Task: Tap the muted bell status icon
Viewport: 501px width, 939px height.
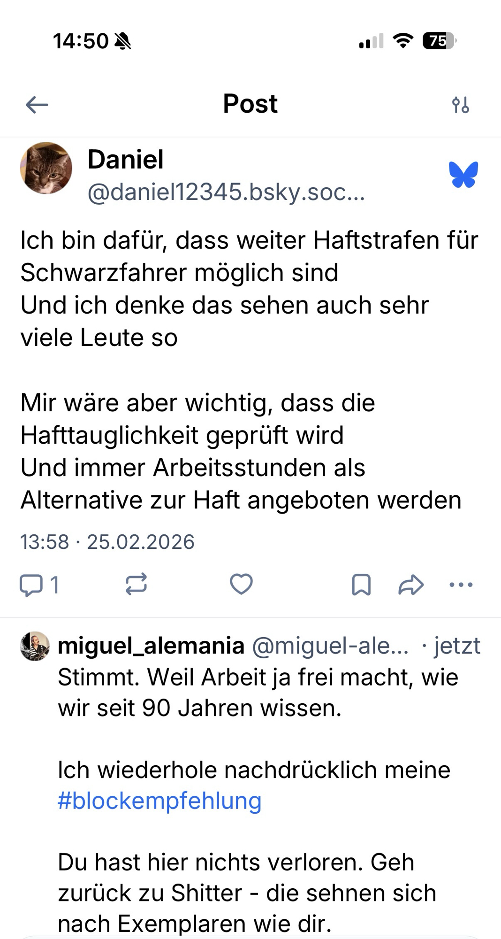Action: [x=123, y=41]
